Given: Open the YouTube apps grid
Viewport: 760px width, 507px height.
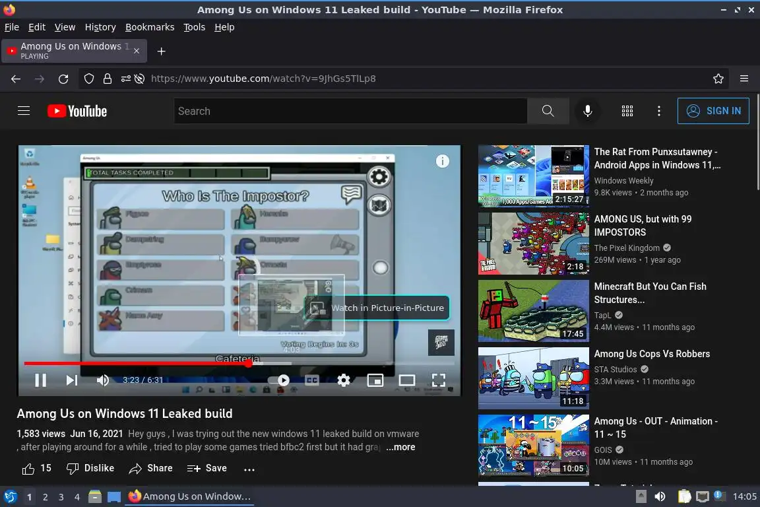Looking at the screenshot, I should pos(627,111).
